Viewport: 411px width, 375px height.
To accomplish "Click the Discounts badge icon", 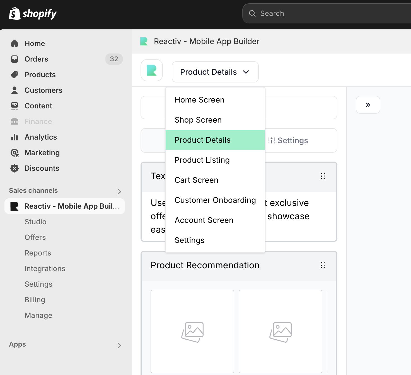I will coord(14,168).
